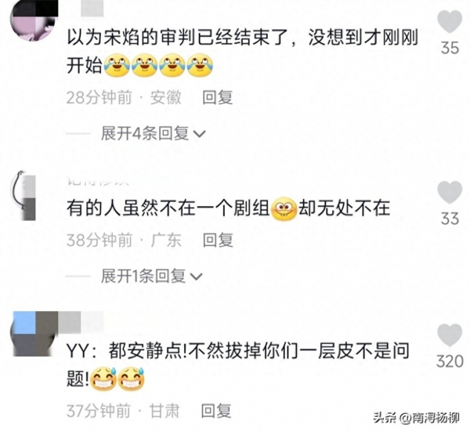Click the chevron beside 展开1条回复
470x434 pixels.
tap(197, 277)
